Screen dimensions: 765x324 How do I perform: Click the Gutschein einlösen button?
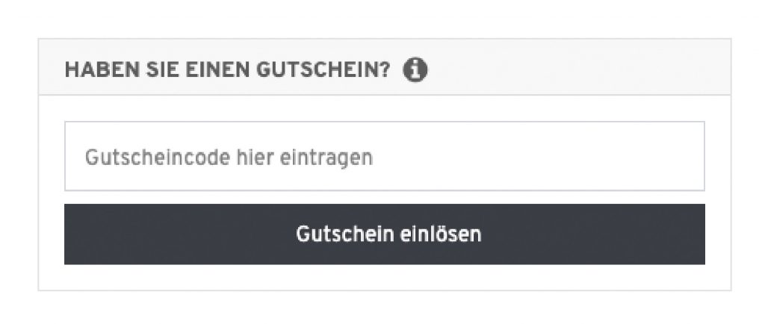coord(385,234)
